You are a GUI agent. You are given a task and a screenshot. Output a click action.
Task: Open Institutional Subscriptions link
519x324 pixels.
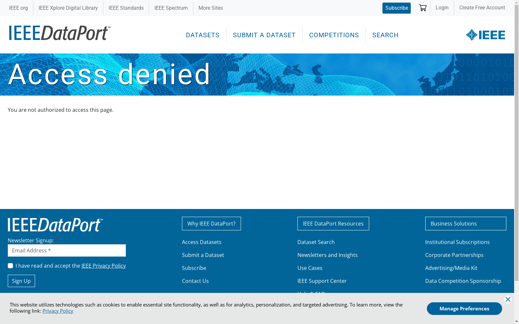pos(457,242)
